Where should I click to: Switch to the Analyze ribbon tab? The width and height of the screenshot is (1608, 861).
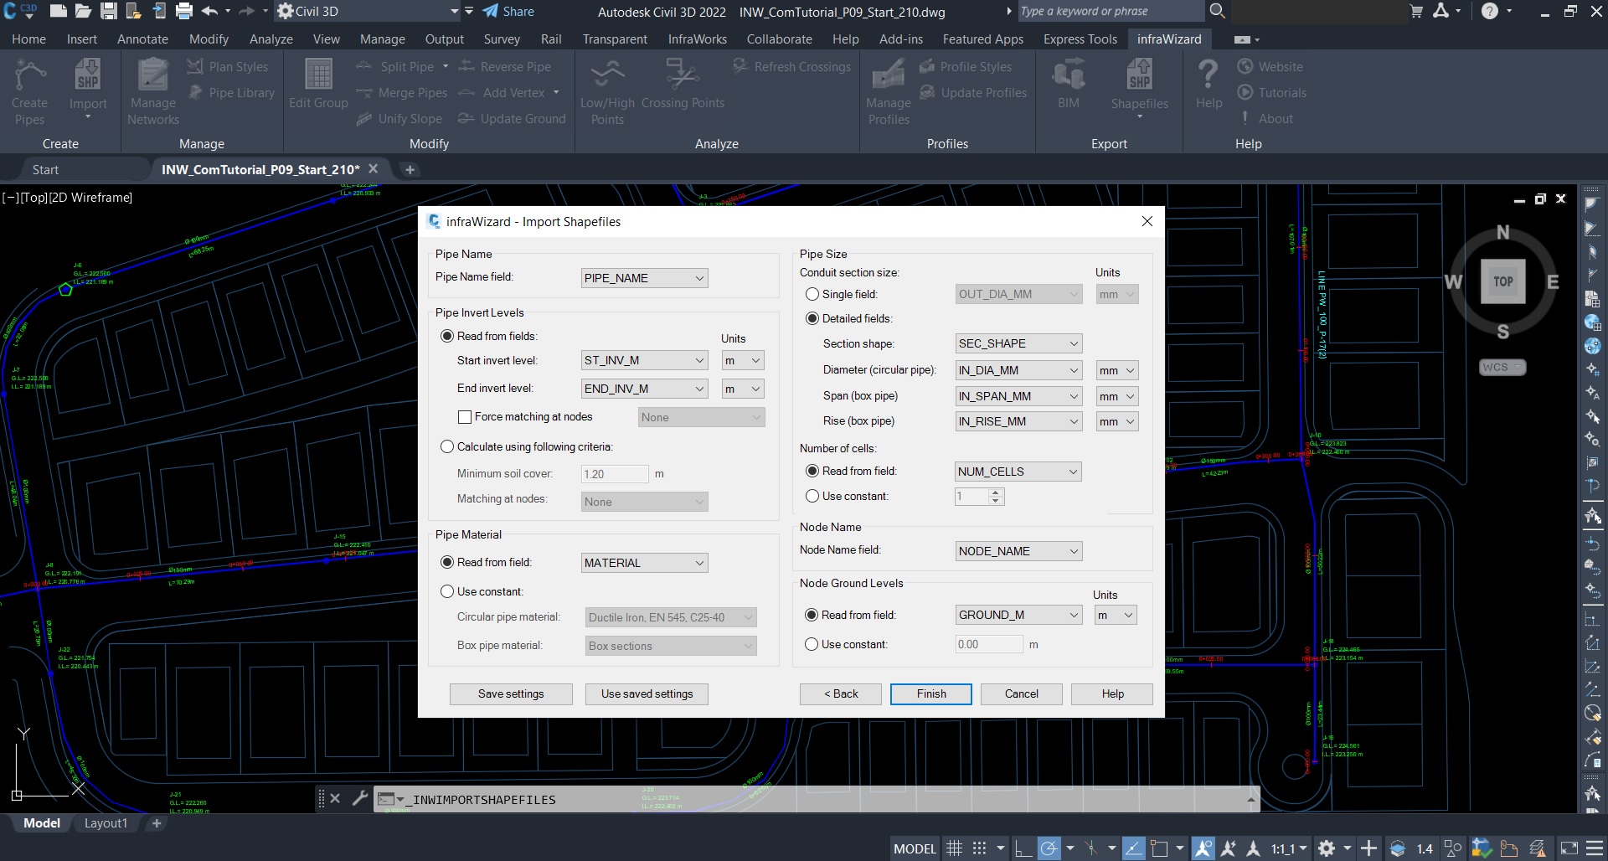[x=271, y=39]
